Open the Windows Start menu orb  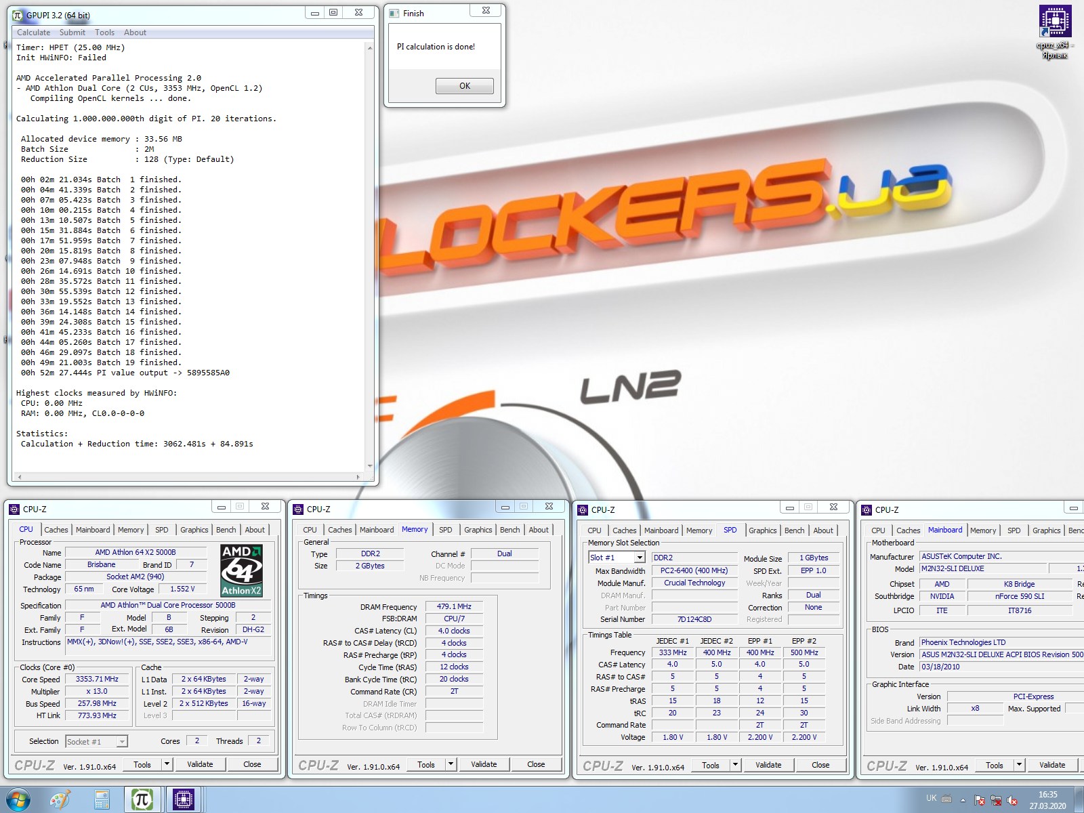18,800
